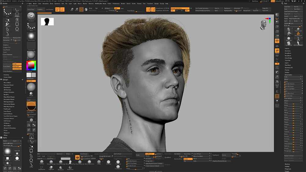Open Decimation Master plugin
This screenshot has width=306, height=172.
pos(9,99)
